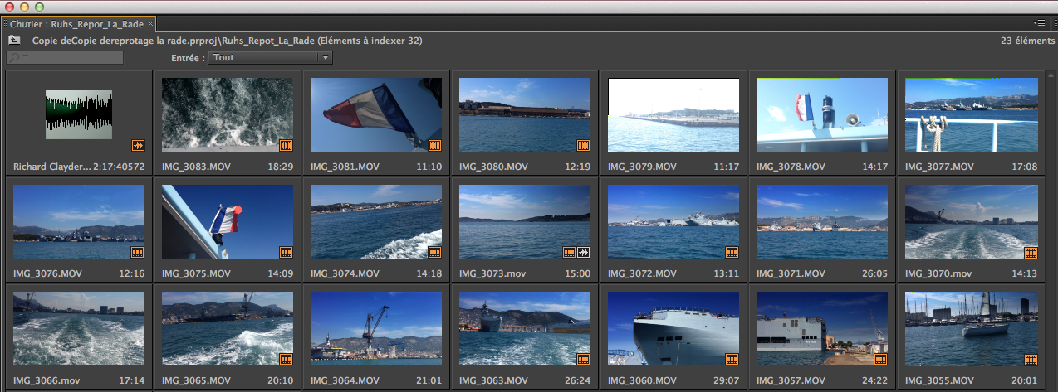Select the IMG_3075.MOV flag clip thumbnail

[227, 221]
